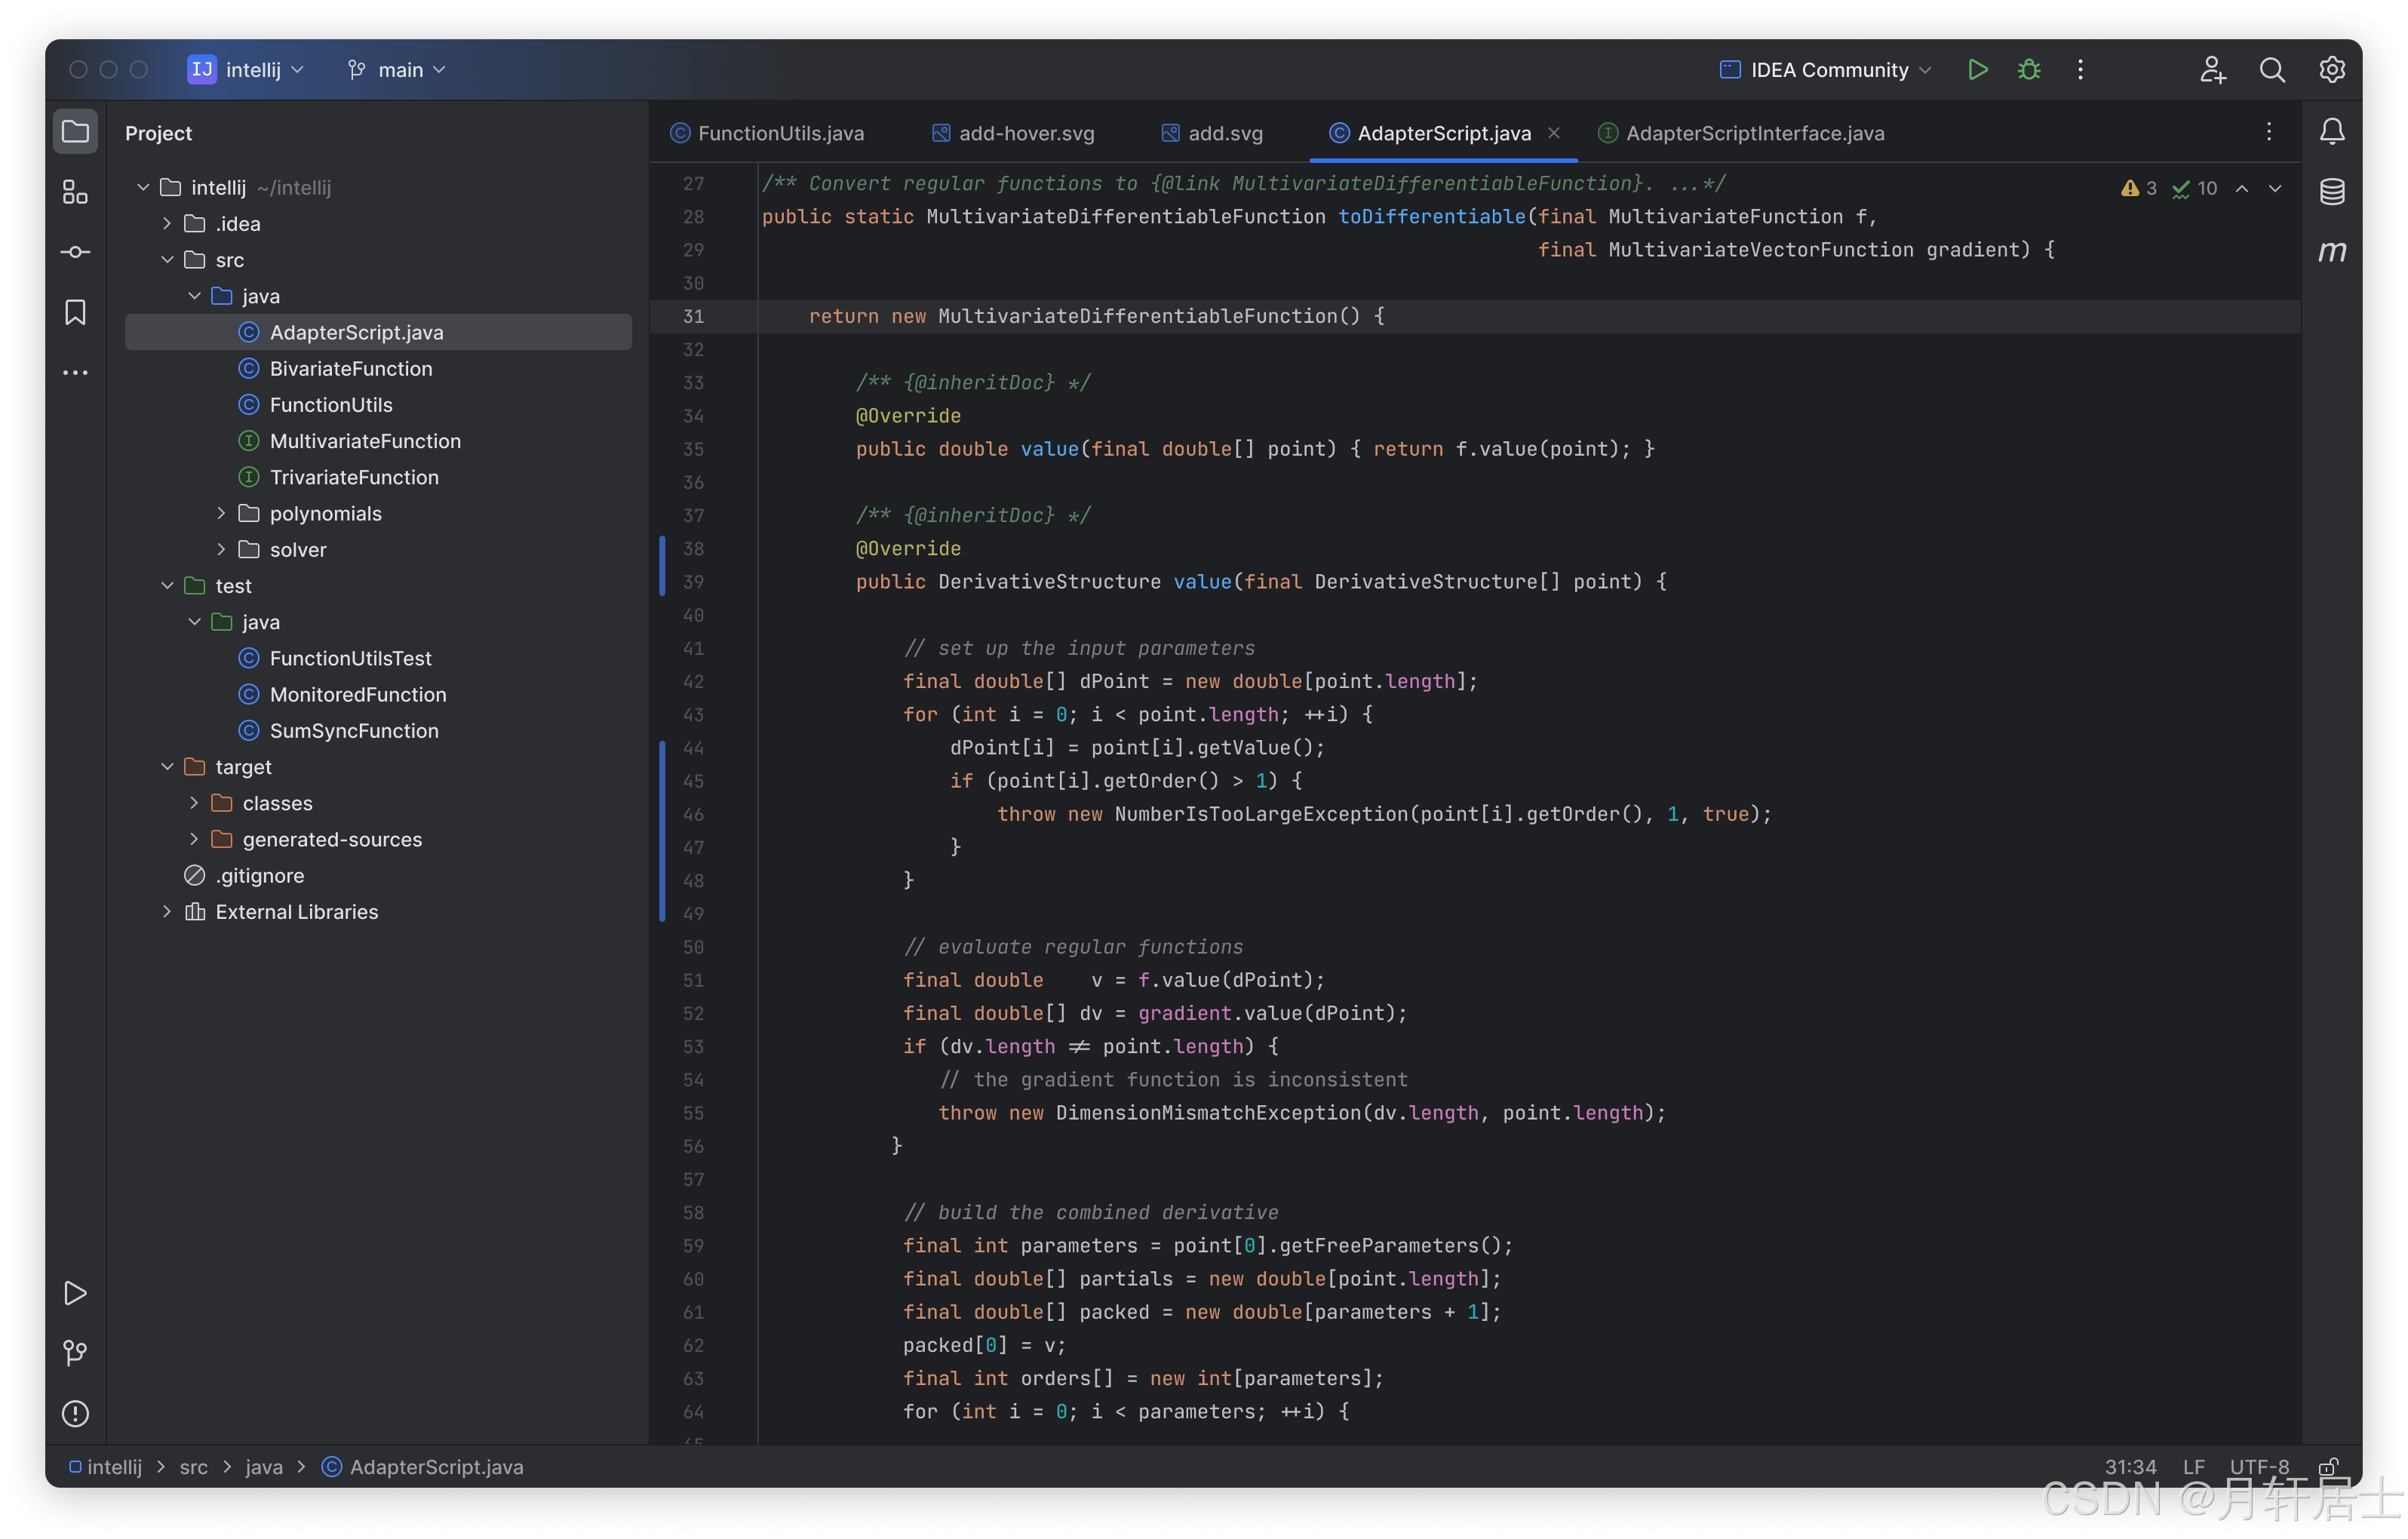
Task: Open the Git tool window icon
Action: (75, 1353)
